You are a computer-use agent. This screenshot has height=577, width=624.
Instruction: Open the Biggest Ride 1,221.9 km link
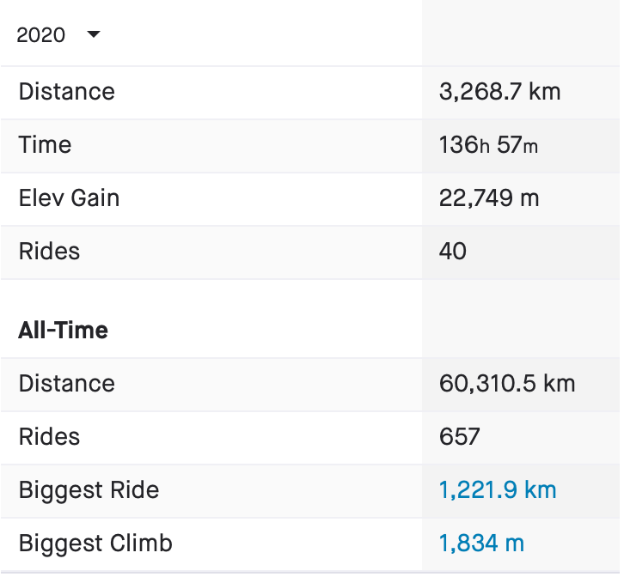[x=498, y=490]
